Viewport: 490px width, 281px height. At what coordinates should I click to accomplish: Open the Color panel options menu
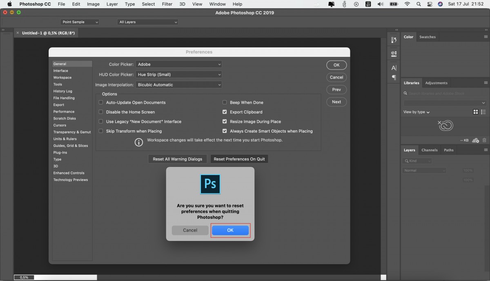(x=486, y=37)
